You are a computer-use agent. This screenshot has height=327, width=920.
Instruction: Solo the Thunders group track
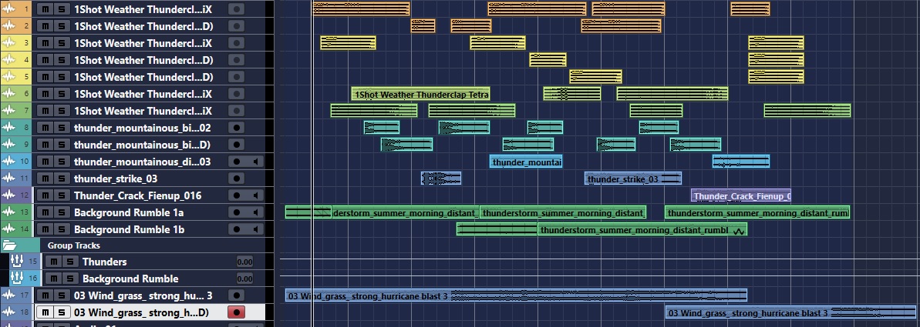click(x=68, y=262)
